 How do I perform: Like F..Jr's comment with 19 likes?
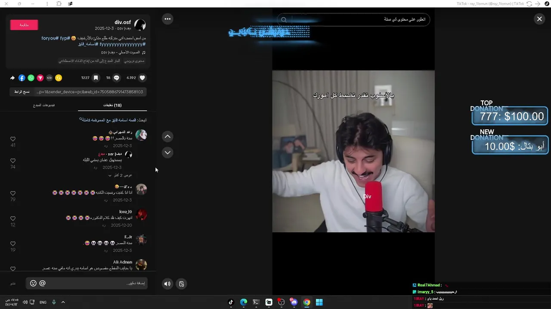[x=13, y=243]
